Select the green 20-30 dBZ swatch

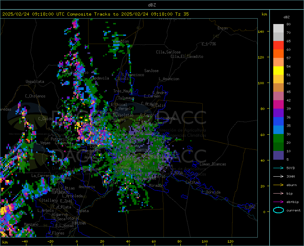(x=278, y=138)
